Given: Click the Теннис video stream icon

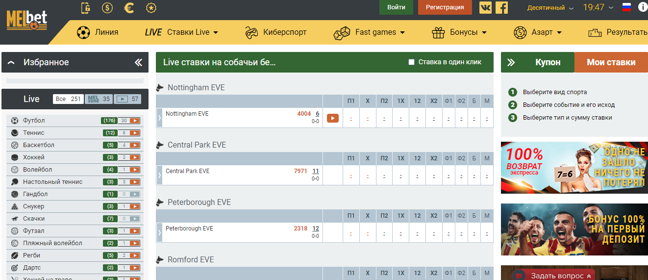Looking at the screenshot, I should click(135, 133).
